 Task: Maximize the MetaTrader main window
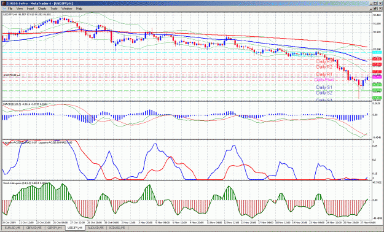coord(376,4)
